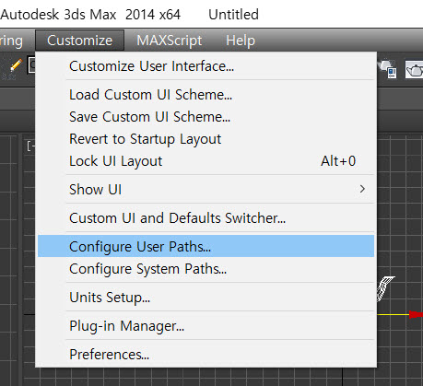Open Units Setup...
Viewport: 423px width, 386px height.
[206, 297]
